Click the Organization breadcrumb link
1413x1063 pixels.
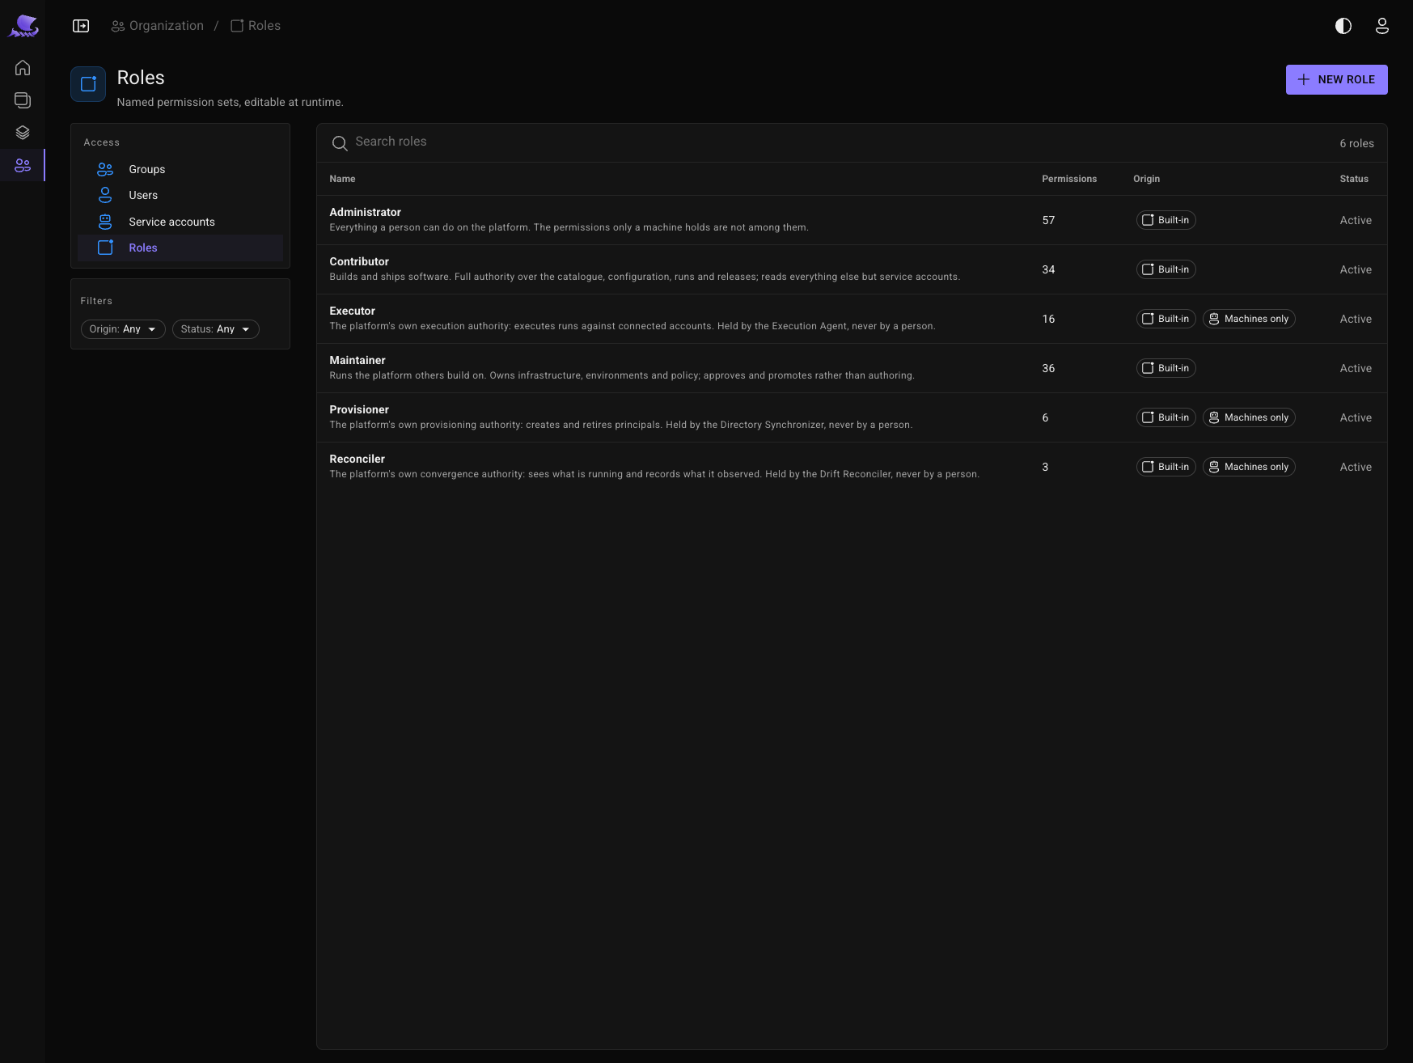pos(158,26)
